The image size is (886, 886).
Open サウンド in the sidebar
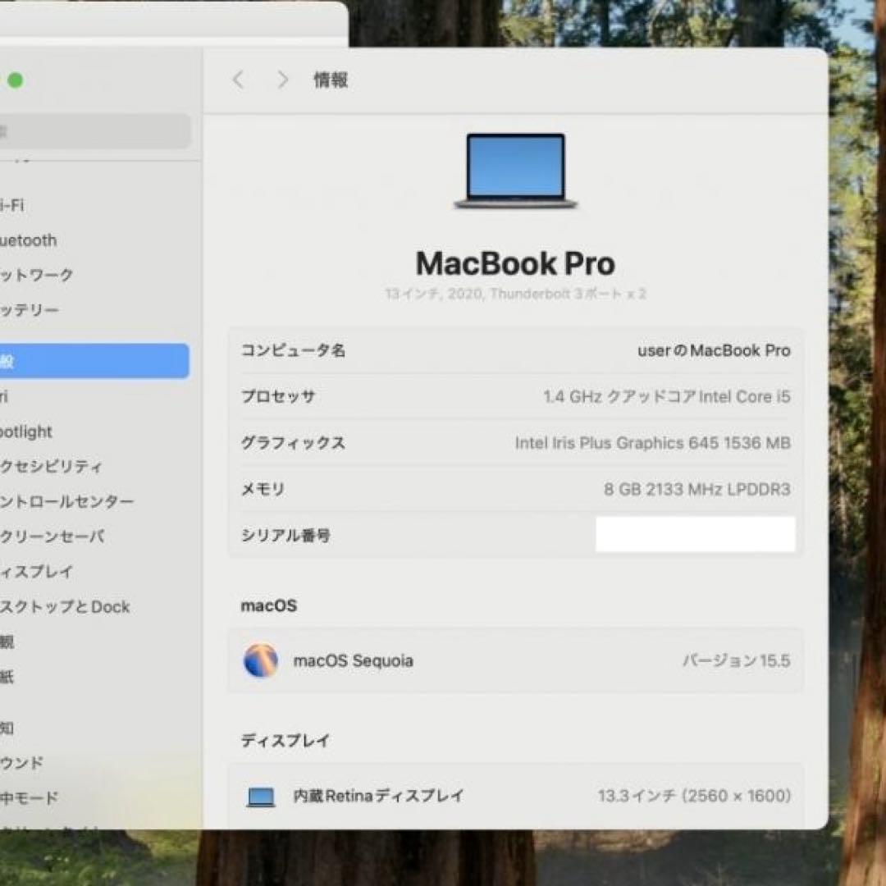point(21,763)
